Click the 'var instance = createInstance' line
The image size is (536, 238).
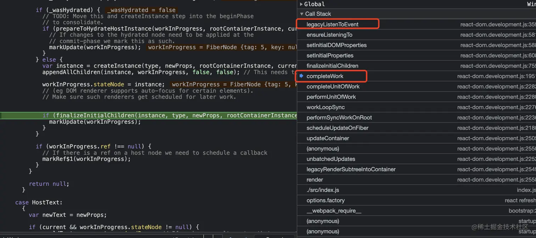(x=169, y=66)
